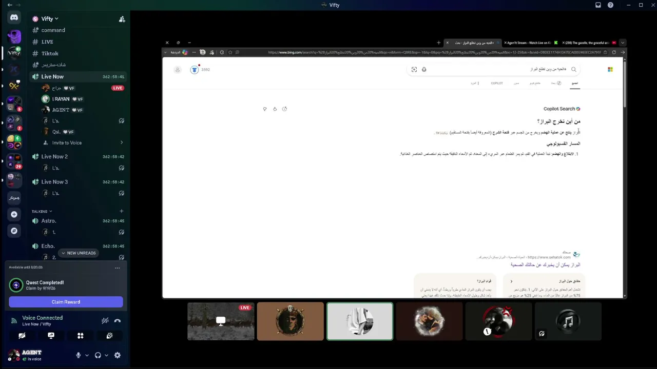
Task: Click user Qsl. in Live Now channel
Action: click(x=56, y=132)
